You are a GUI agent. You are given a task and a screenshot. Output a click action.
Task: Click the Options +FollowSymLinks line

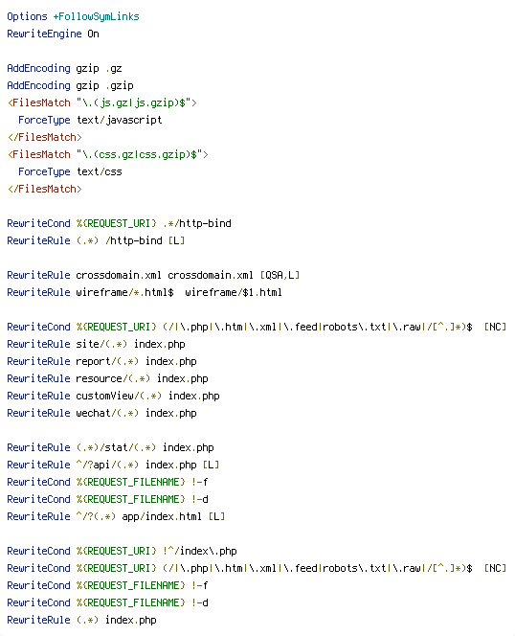point(73,16)
